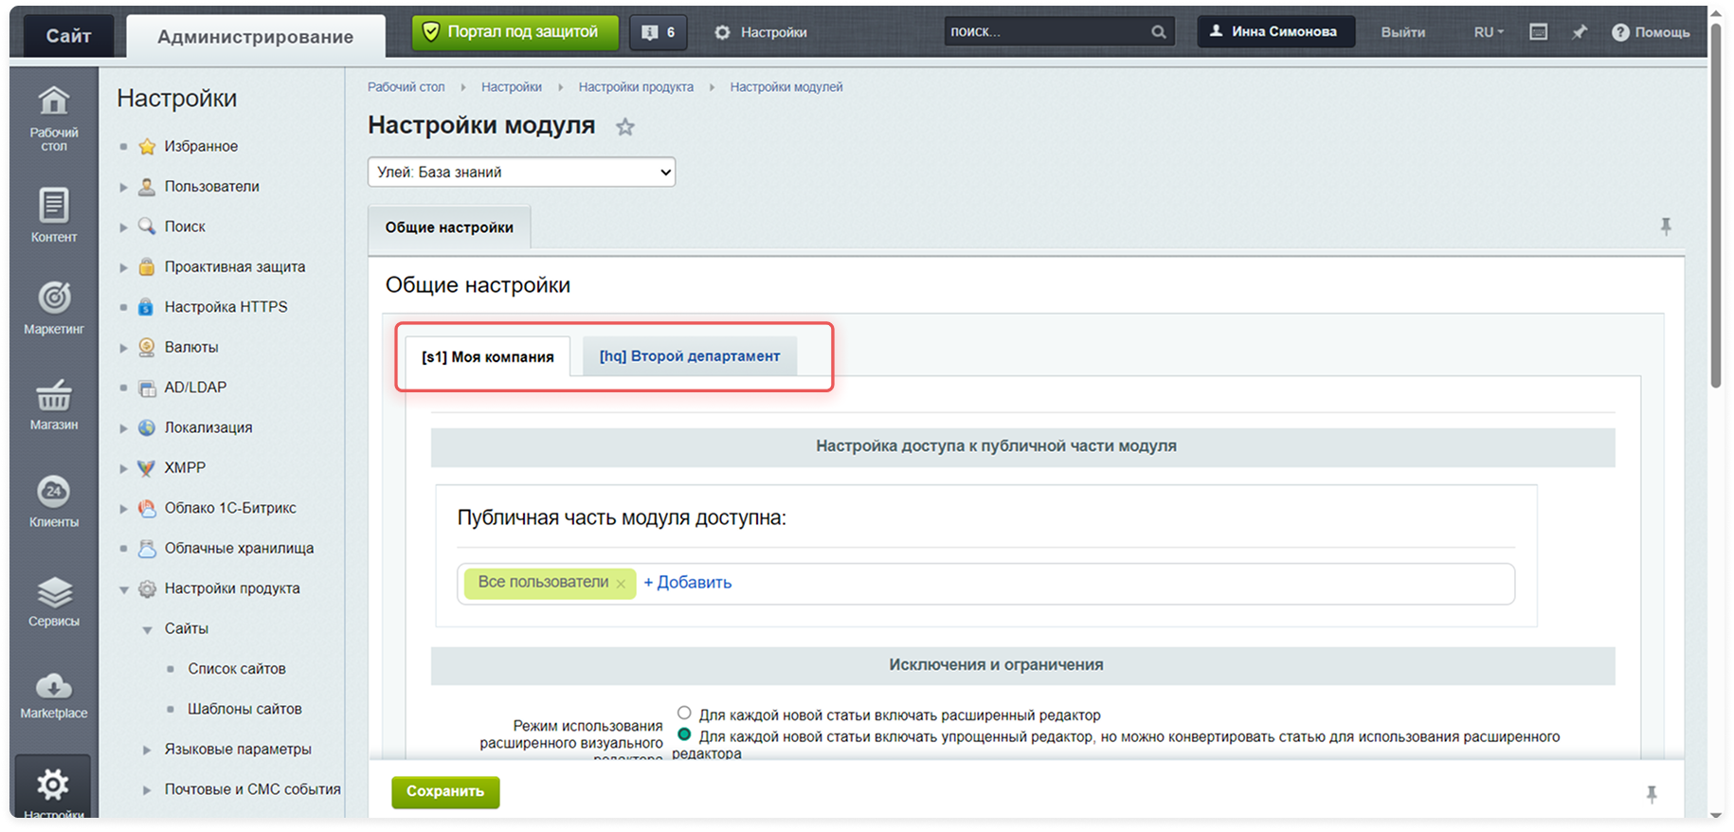
Task: Click the '+ Добавить' link
Action: 688,583
